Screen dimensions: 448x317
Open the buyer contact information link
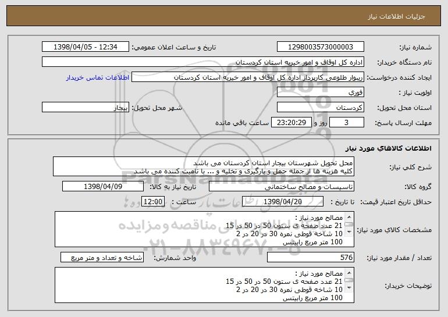pos(98,78)
